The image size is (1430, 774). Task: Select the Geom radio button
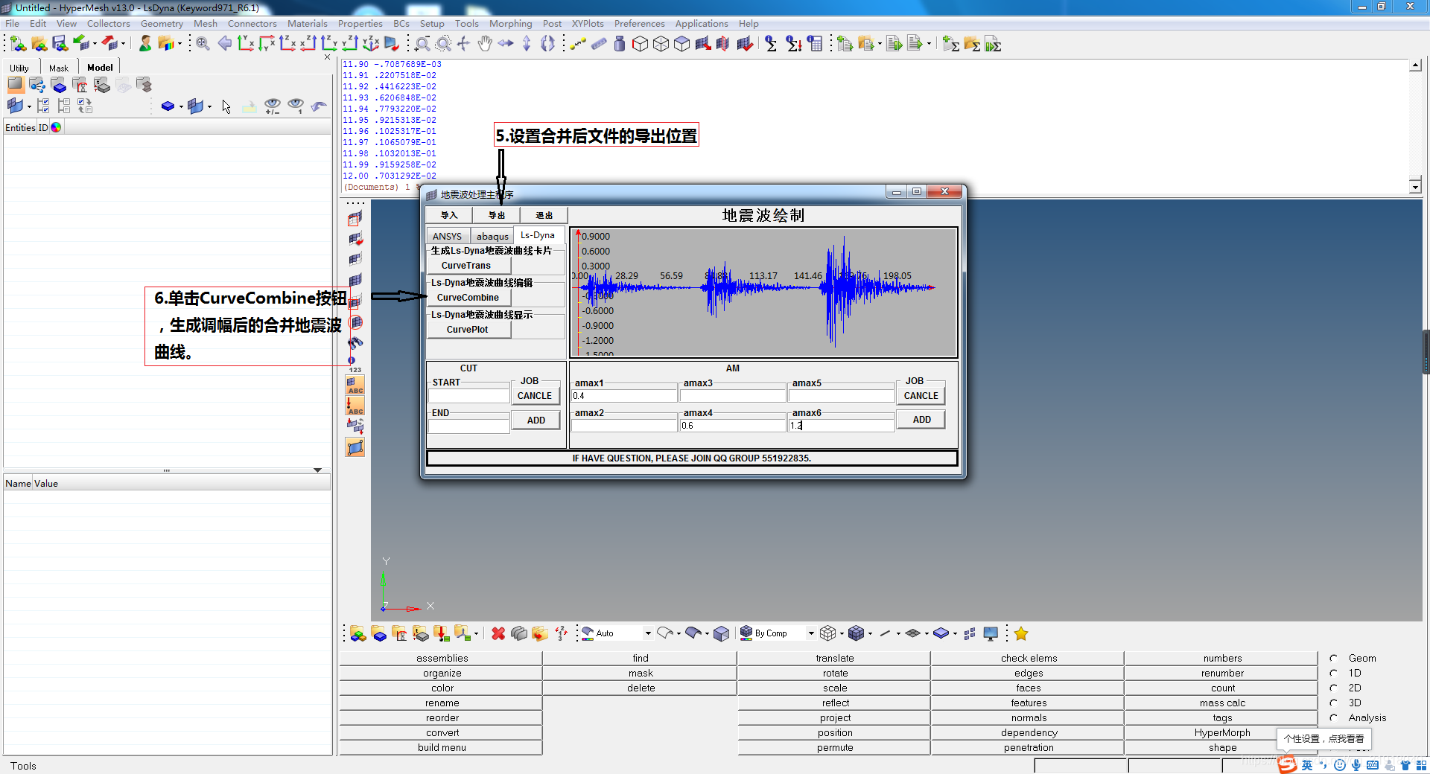pos(1334,658)
